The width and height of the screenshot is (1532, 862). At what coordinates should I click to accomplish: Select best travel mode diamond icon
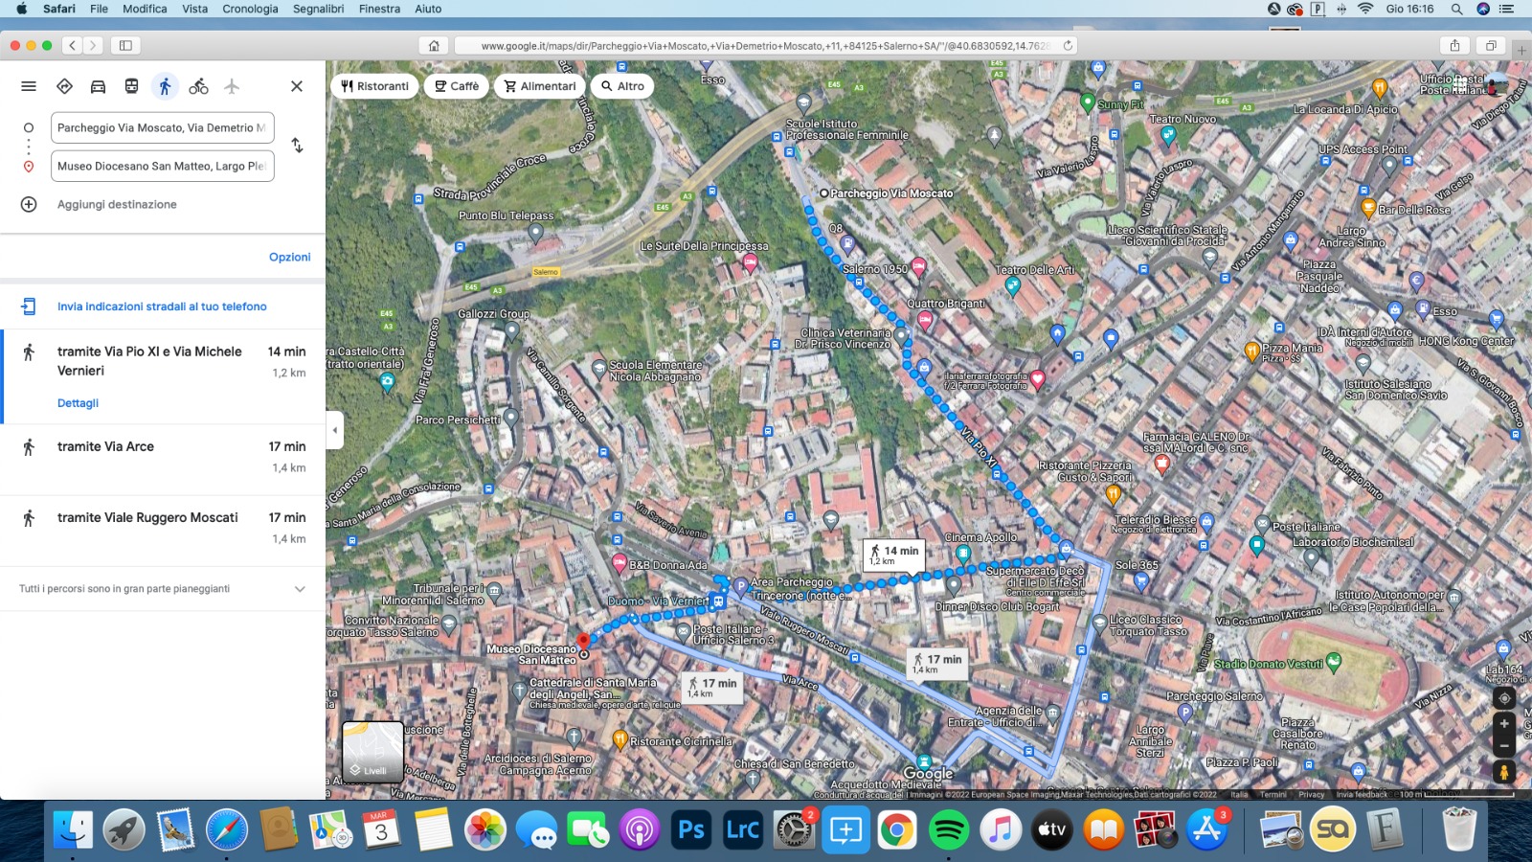pos(64,86)
